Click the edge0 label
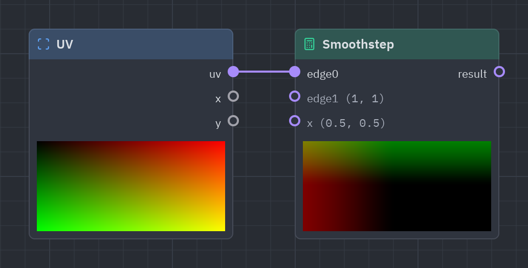 coord(323,74)
